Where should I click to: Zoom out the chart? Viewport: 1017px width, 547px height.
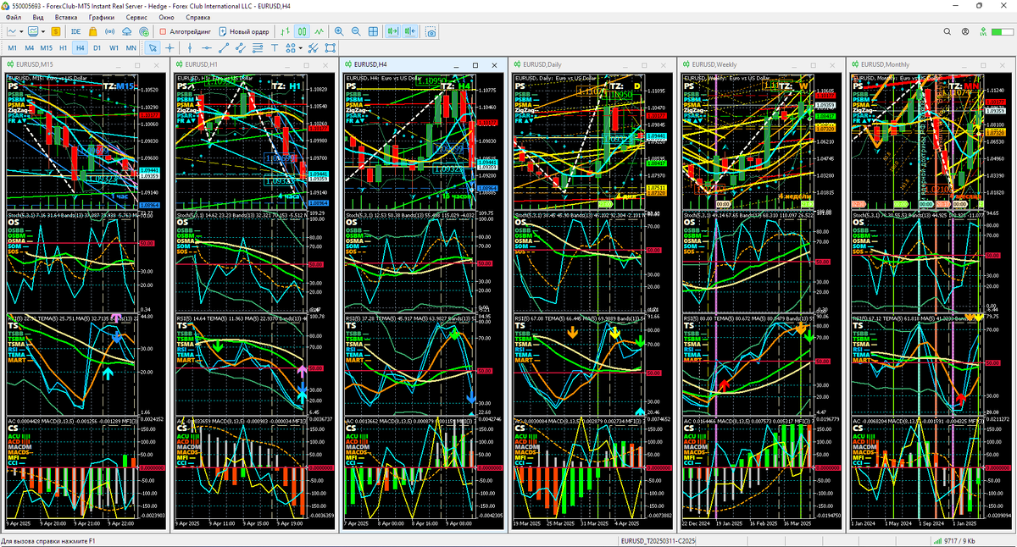click(356, 31)
